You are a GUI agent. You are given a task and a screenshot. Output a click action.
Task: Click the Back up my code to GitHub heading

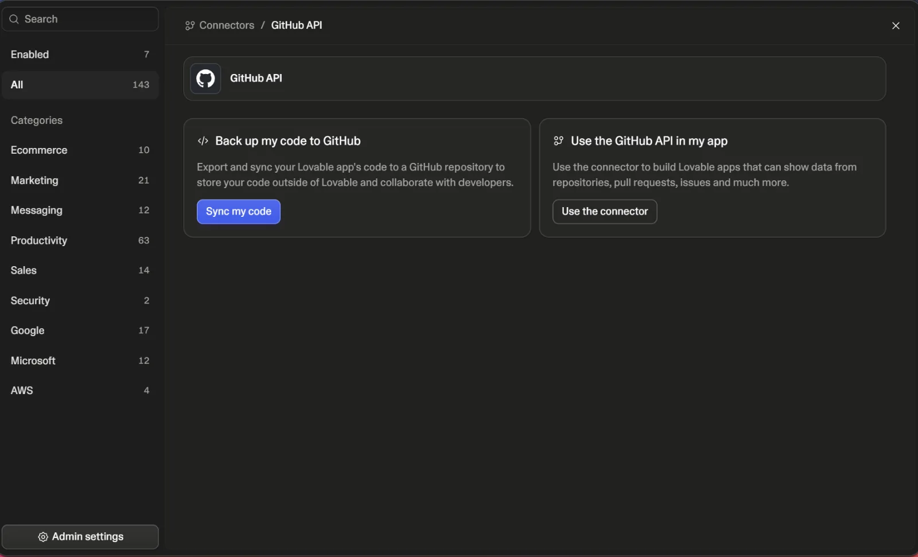(x=288, y=141)
